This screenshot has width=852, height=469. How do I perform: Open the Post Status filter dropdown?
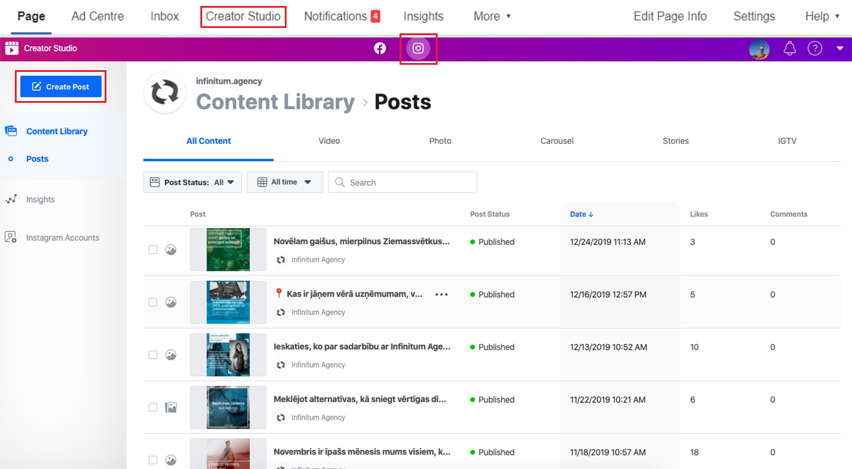click(193, 182)
